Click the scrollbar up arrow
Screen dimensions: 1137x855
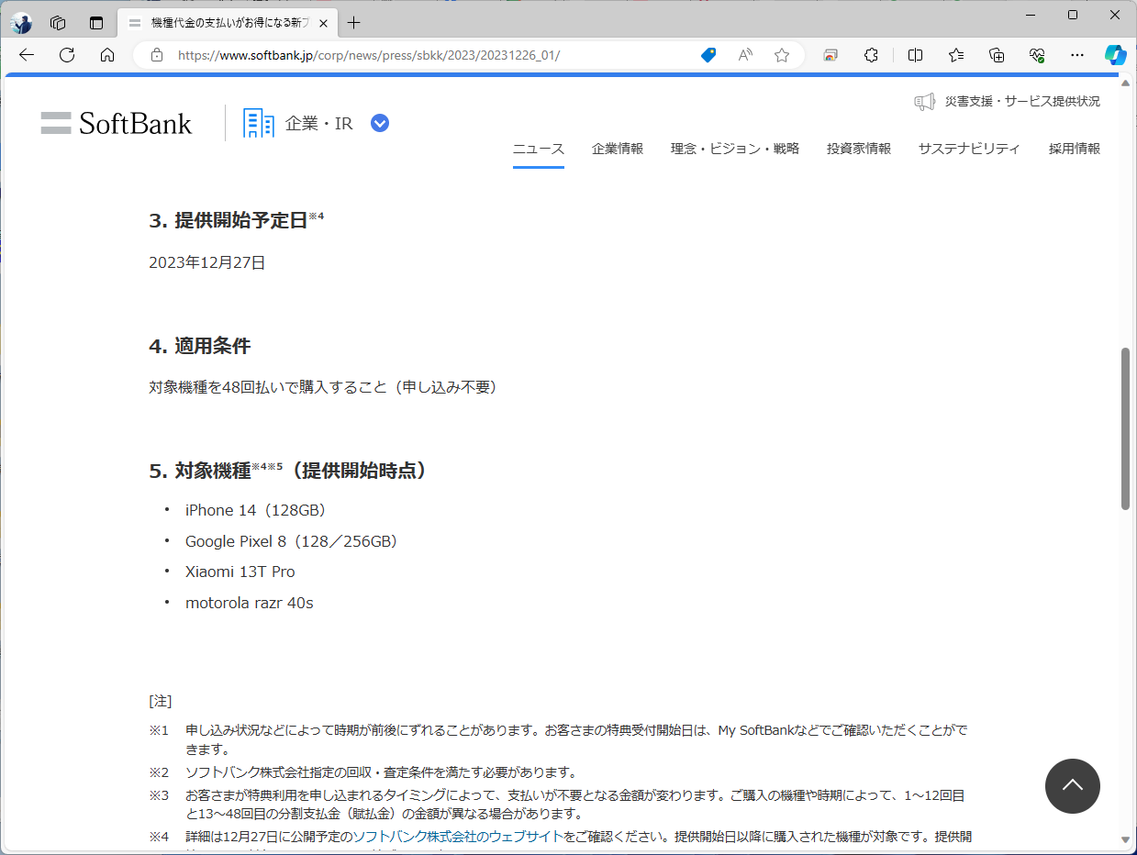tap(1126, 81)
